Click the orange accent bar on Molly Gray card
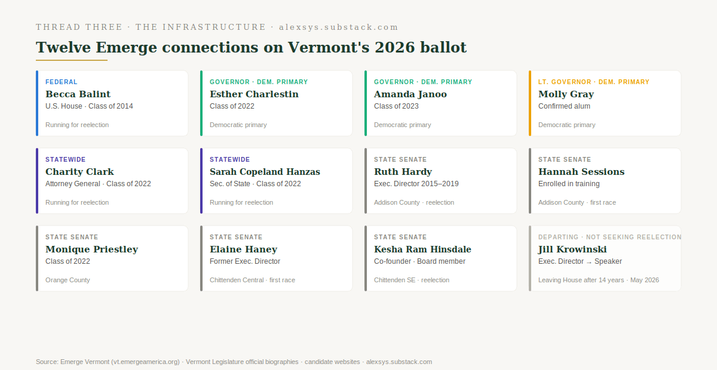 coord(530,103)
